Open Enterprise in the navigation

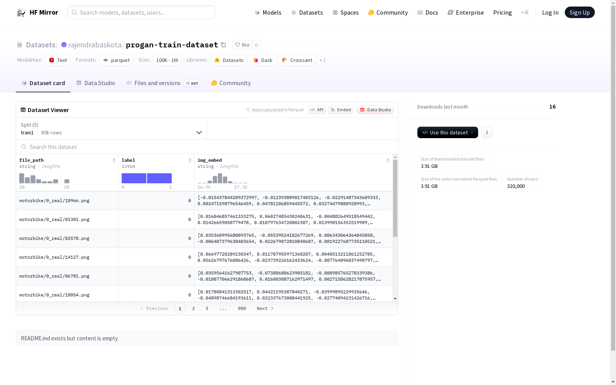466,12
